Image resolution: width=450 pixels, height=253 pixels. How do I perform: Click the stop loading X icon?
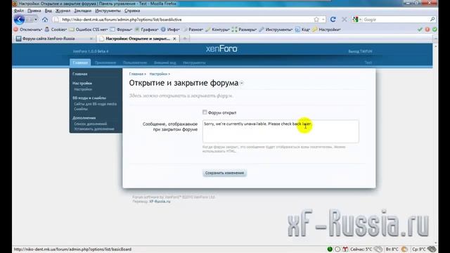click(344, 20)
